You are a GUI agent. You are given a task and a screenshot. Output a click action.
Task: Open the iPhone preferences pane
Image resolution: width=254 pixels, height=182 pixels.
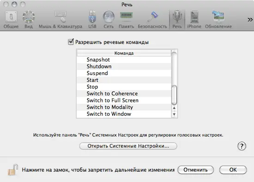click(x=194, y=19)
